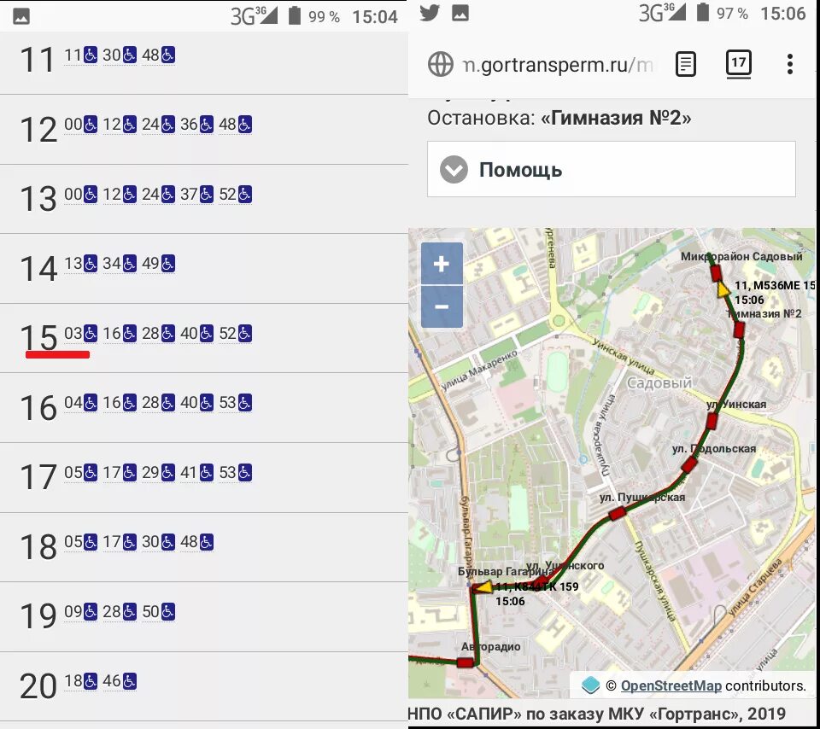Screen dimensions: 820x729
Task: Zoom in using the map plus button
Action: [442, 264]
